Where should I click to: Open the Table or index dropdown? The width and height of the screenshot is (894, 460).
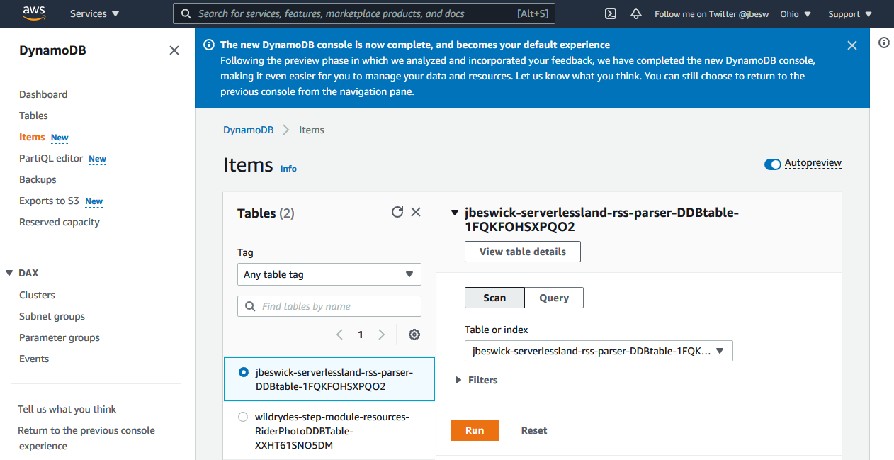(x=598, y=351)
